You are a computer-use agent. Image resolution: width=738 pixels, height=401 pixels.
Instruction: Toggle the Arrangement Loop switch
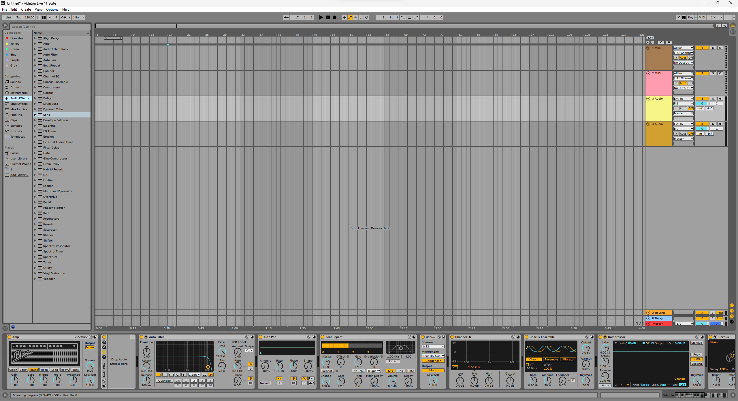point(409,17)
